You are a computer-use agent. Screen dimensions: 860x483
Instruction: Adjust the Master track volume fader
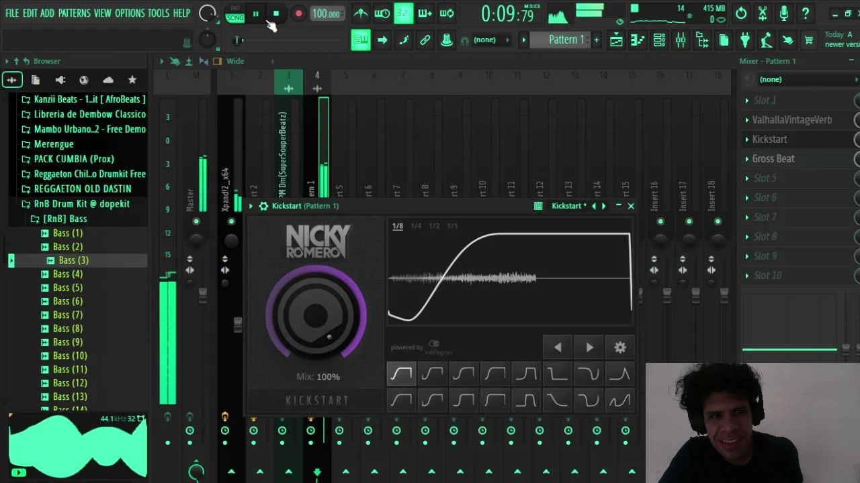click(x=203, y=295)
